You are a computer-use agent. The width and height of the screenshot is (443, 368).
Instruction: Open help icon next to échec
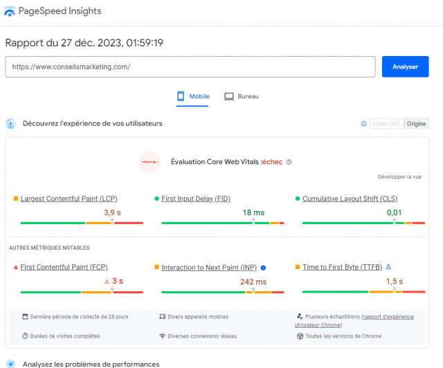tap(289, 162)
